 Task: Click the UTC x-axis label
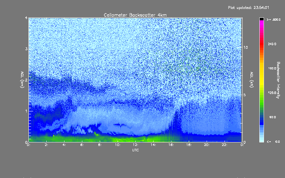(x=135, y=150)
